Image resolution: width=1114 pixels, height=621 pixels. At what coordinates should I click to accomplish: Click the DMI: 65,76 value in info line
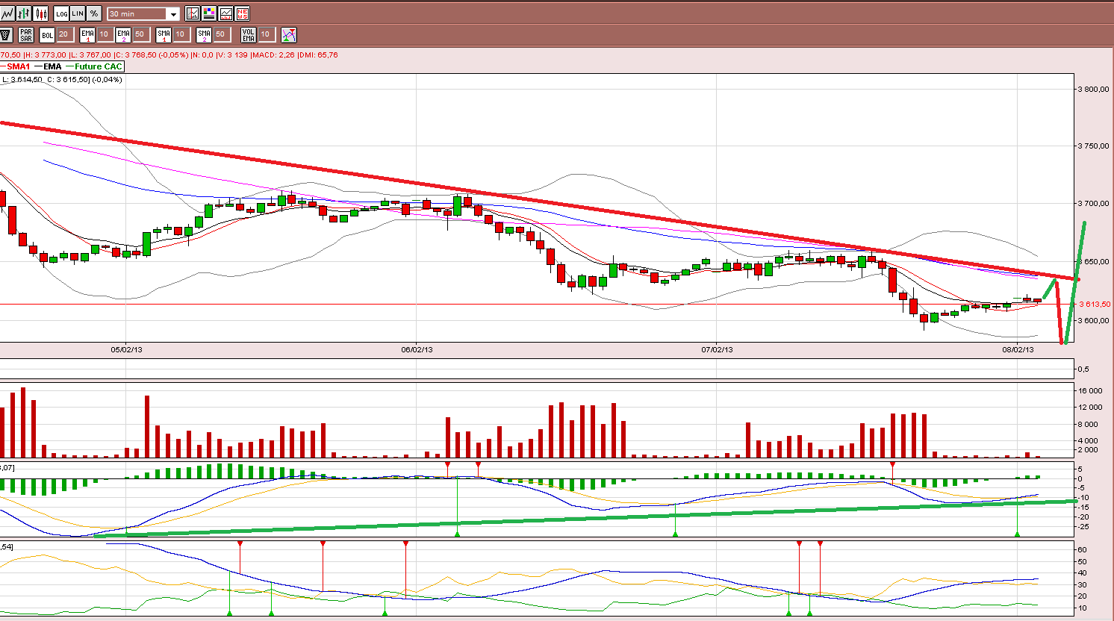coord(318,54)
